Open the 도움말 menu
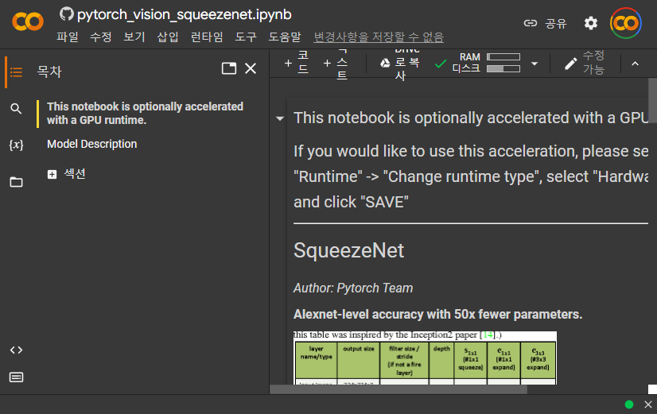Image resolution: width=657 pixels, height=414 pixels. (x=285, y=37)
